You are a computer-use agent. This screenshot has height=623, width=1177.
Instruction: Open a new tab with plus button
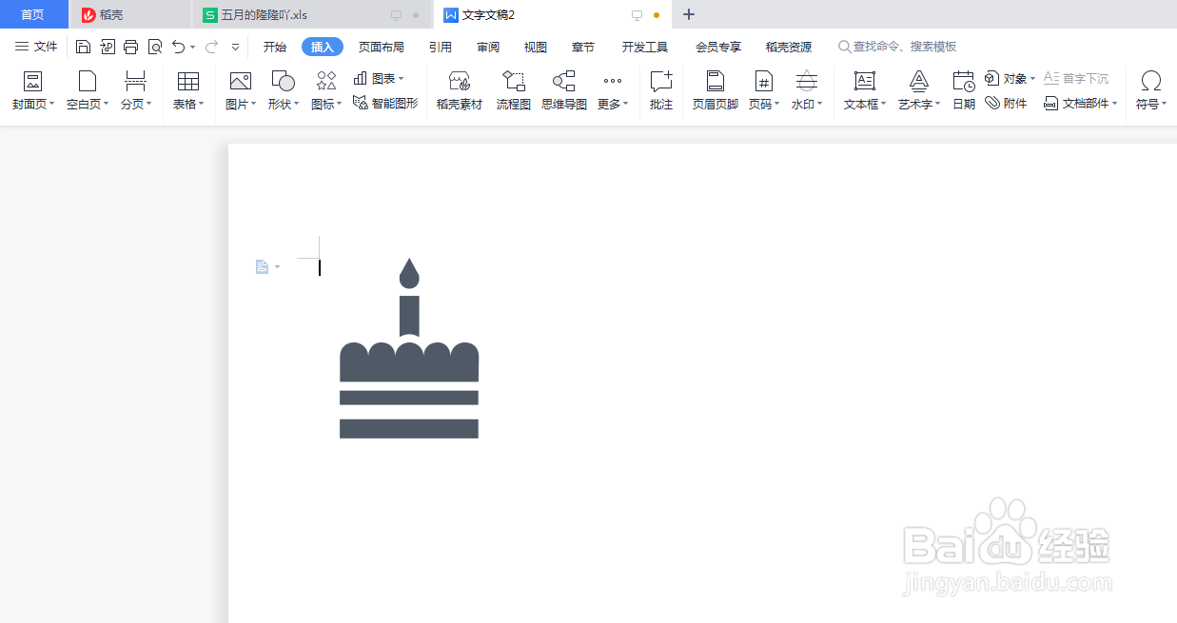click(689, 14)
